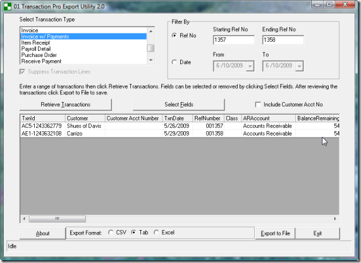361x263 pixels.
Task: Click the Retrieve Transactions button
Action: [66, 105]
